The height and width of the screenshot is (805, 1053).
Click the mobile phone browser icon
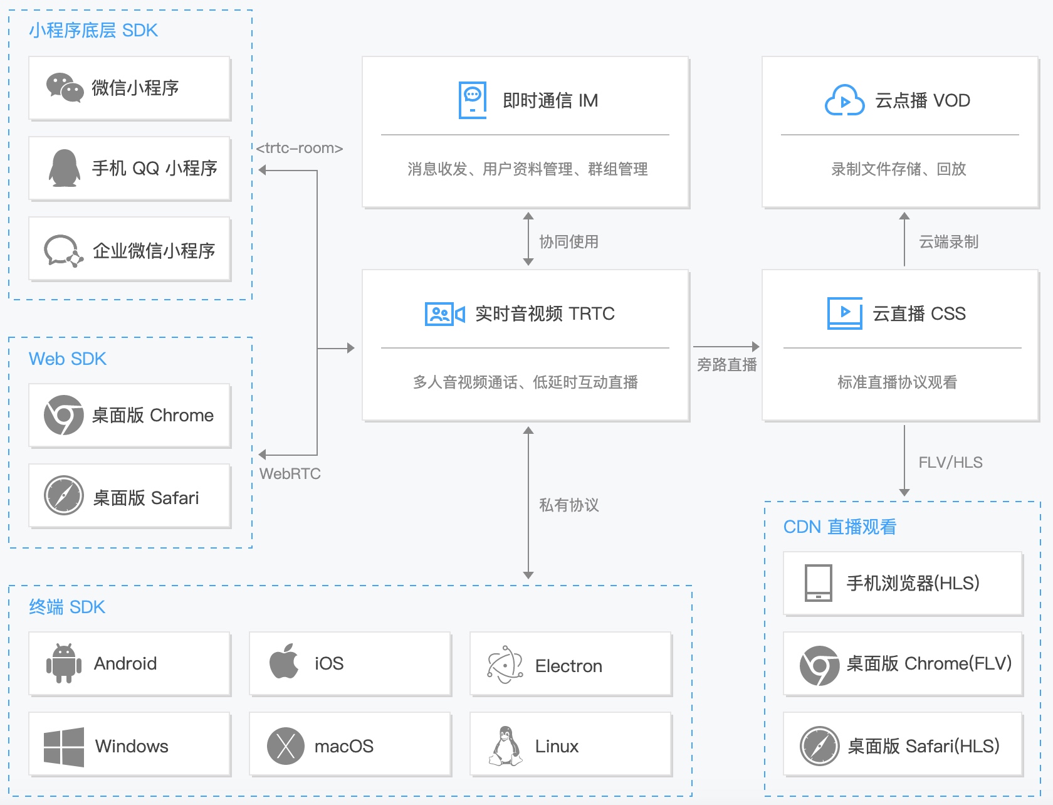pos(819,583)
